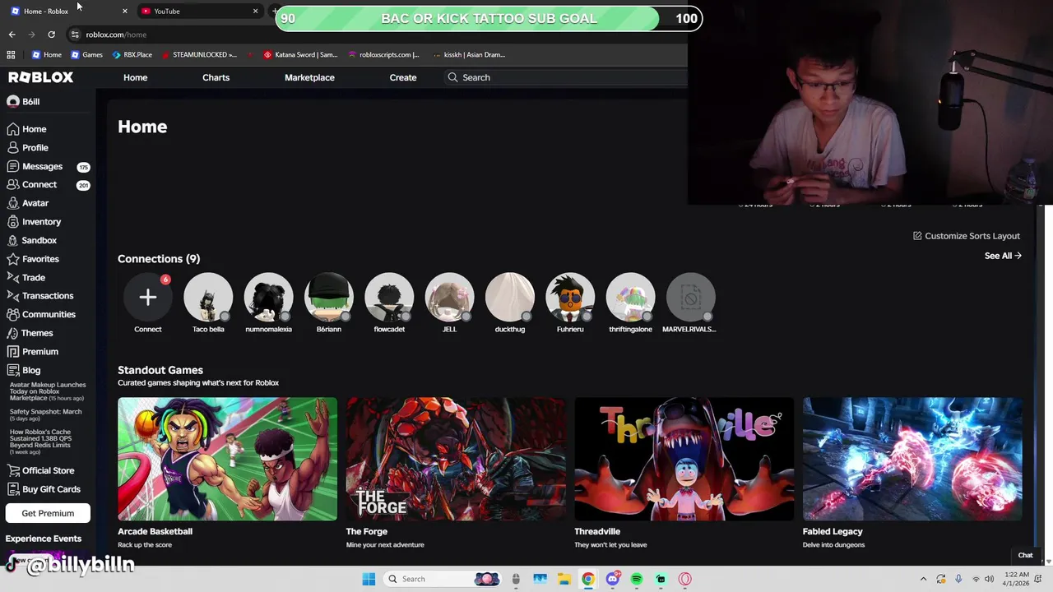Open the B6ill profile at sidebar top

pos(23,101)
